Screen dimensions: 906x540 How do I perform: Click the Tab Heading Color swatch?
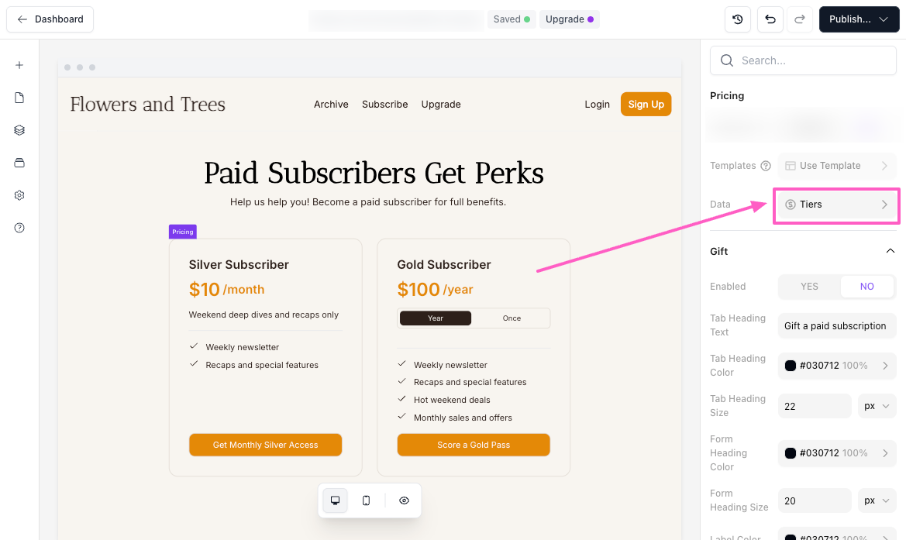coord(791,366)
